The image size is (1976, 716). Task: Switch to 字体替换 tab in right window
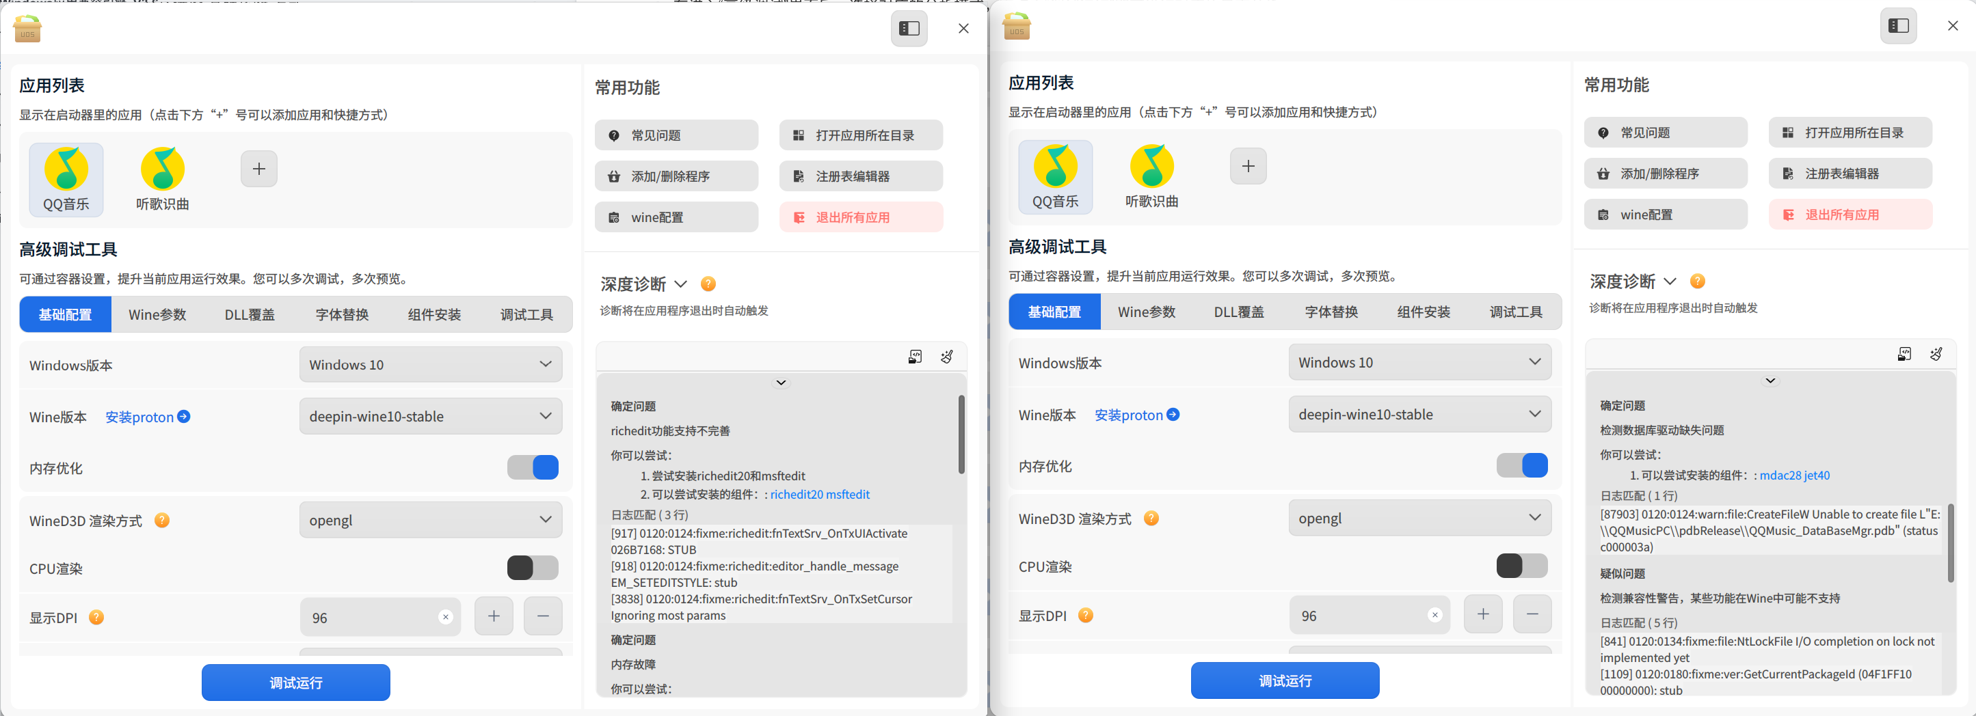(x=1332, y=312)
